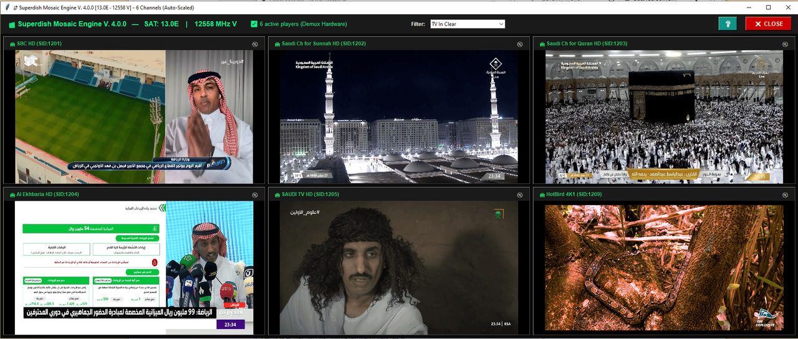Click the green icon before Superdish Mosaic Engine header
798x339 pixels.
pyautogui.click(x=12, y=24)
